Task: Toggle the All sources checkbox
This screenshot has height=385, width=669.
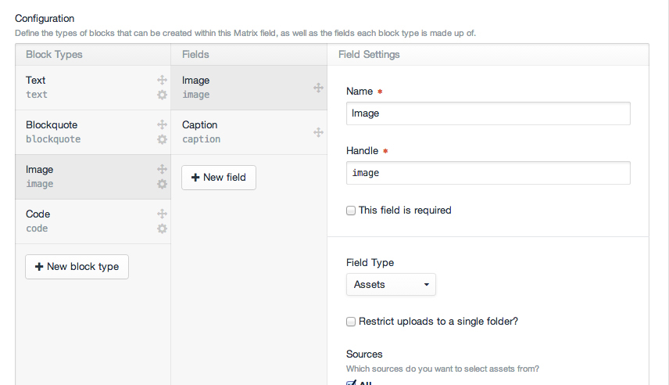Action: click(x=351, y=383)
